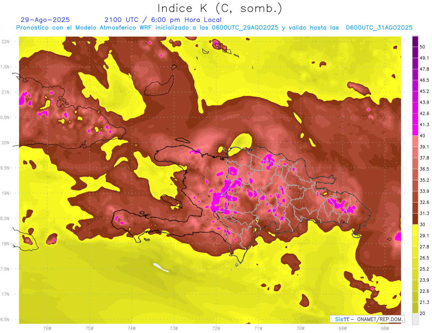Click the '71W' longitude label
The image size is (432, 333).
tap(258, 328)
